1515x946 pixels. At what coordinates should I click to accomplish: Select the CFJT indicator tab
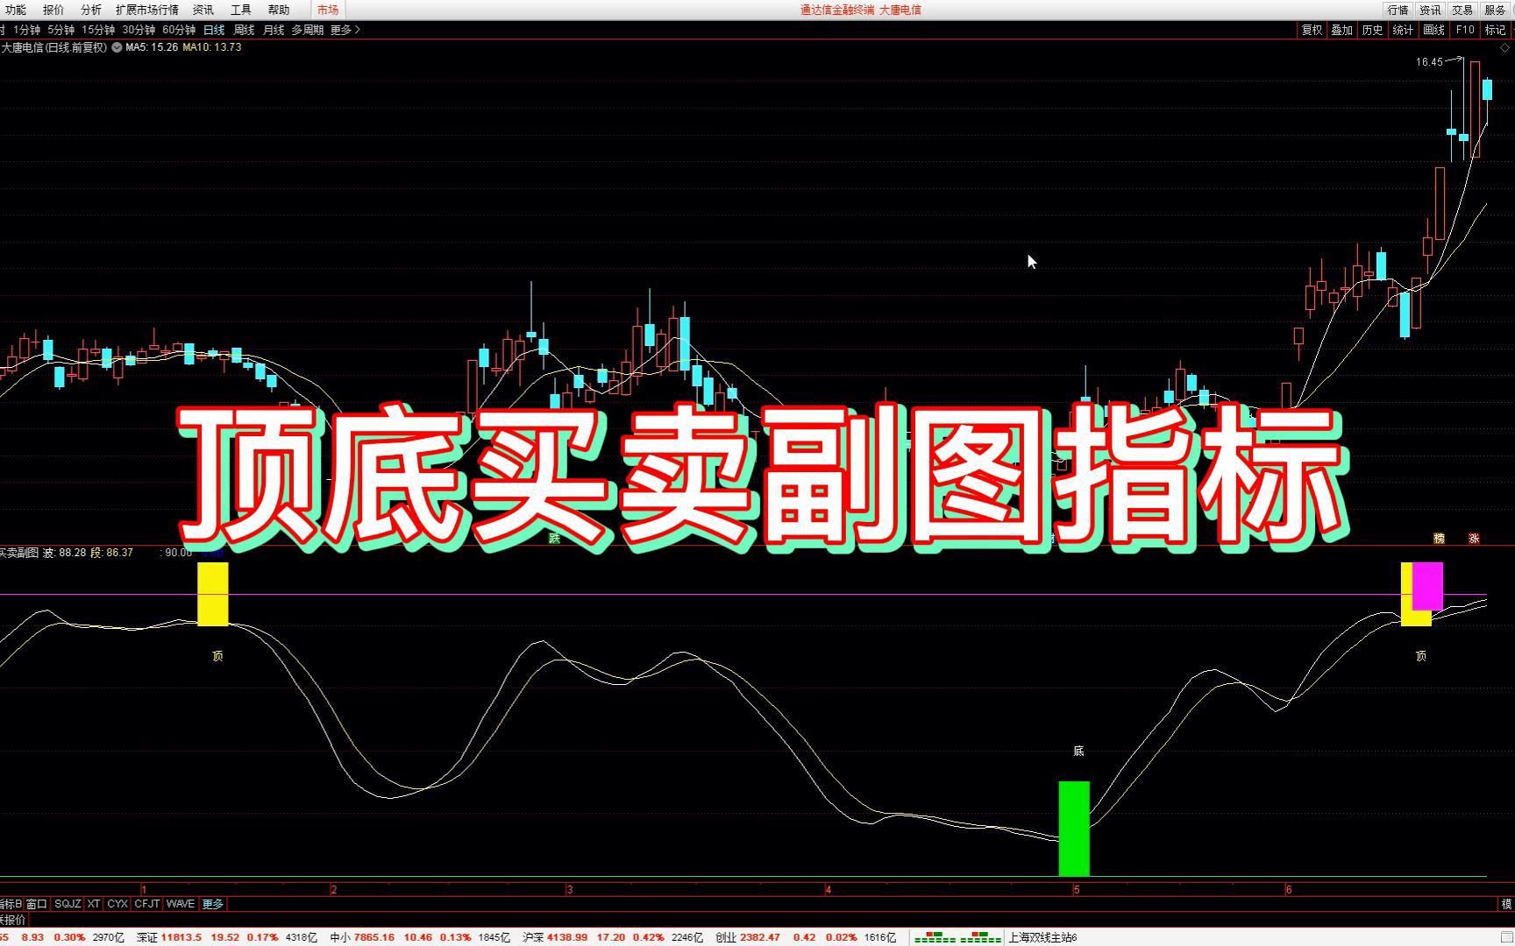click(x=147, y=904)
